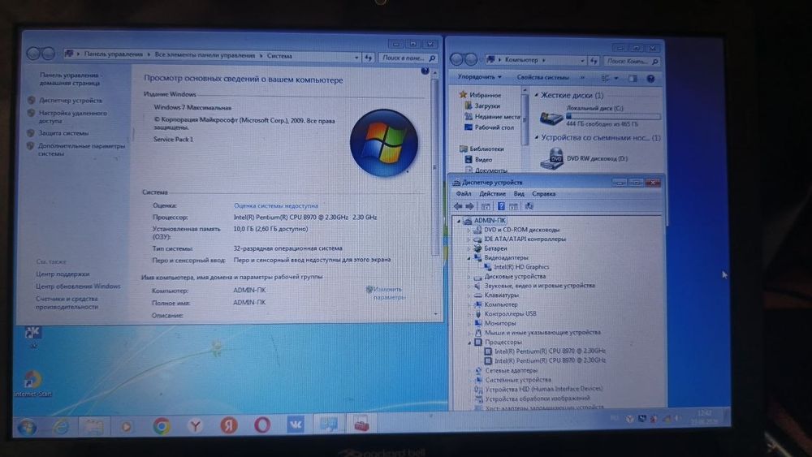Open Opera browser from taskbar
Image resolution: width=812 pixels, height=457 pixels.
[x=262, y=425]
